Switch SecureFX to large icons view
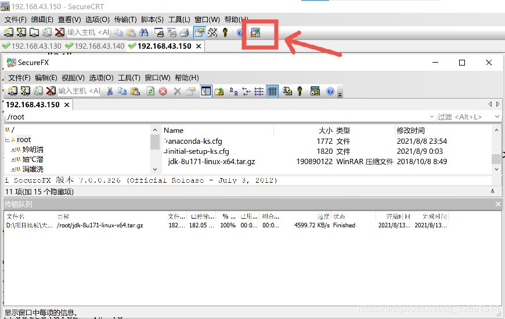Image resolution: width=505 pixels, height=319 pixels. [x=233, y=92]
